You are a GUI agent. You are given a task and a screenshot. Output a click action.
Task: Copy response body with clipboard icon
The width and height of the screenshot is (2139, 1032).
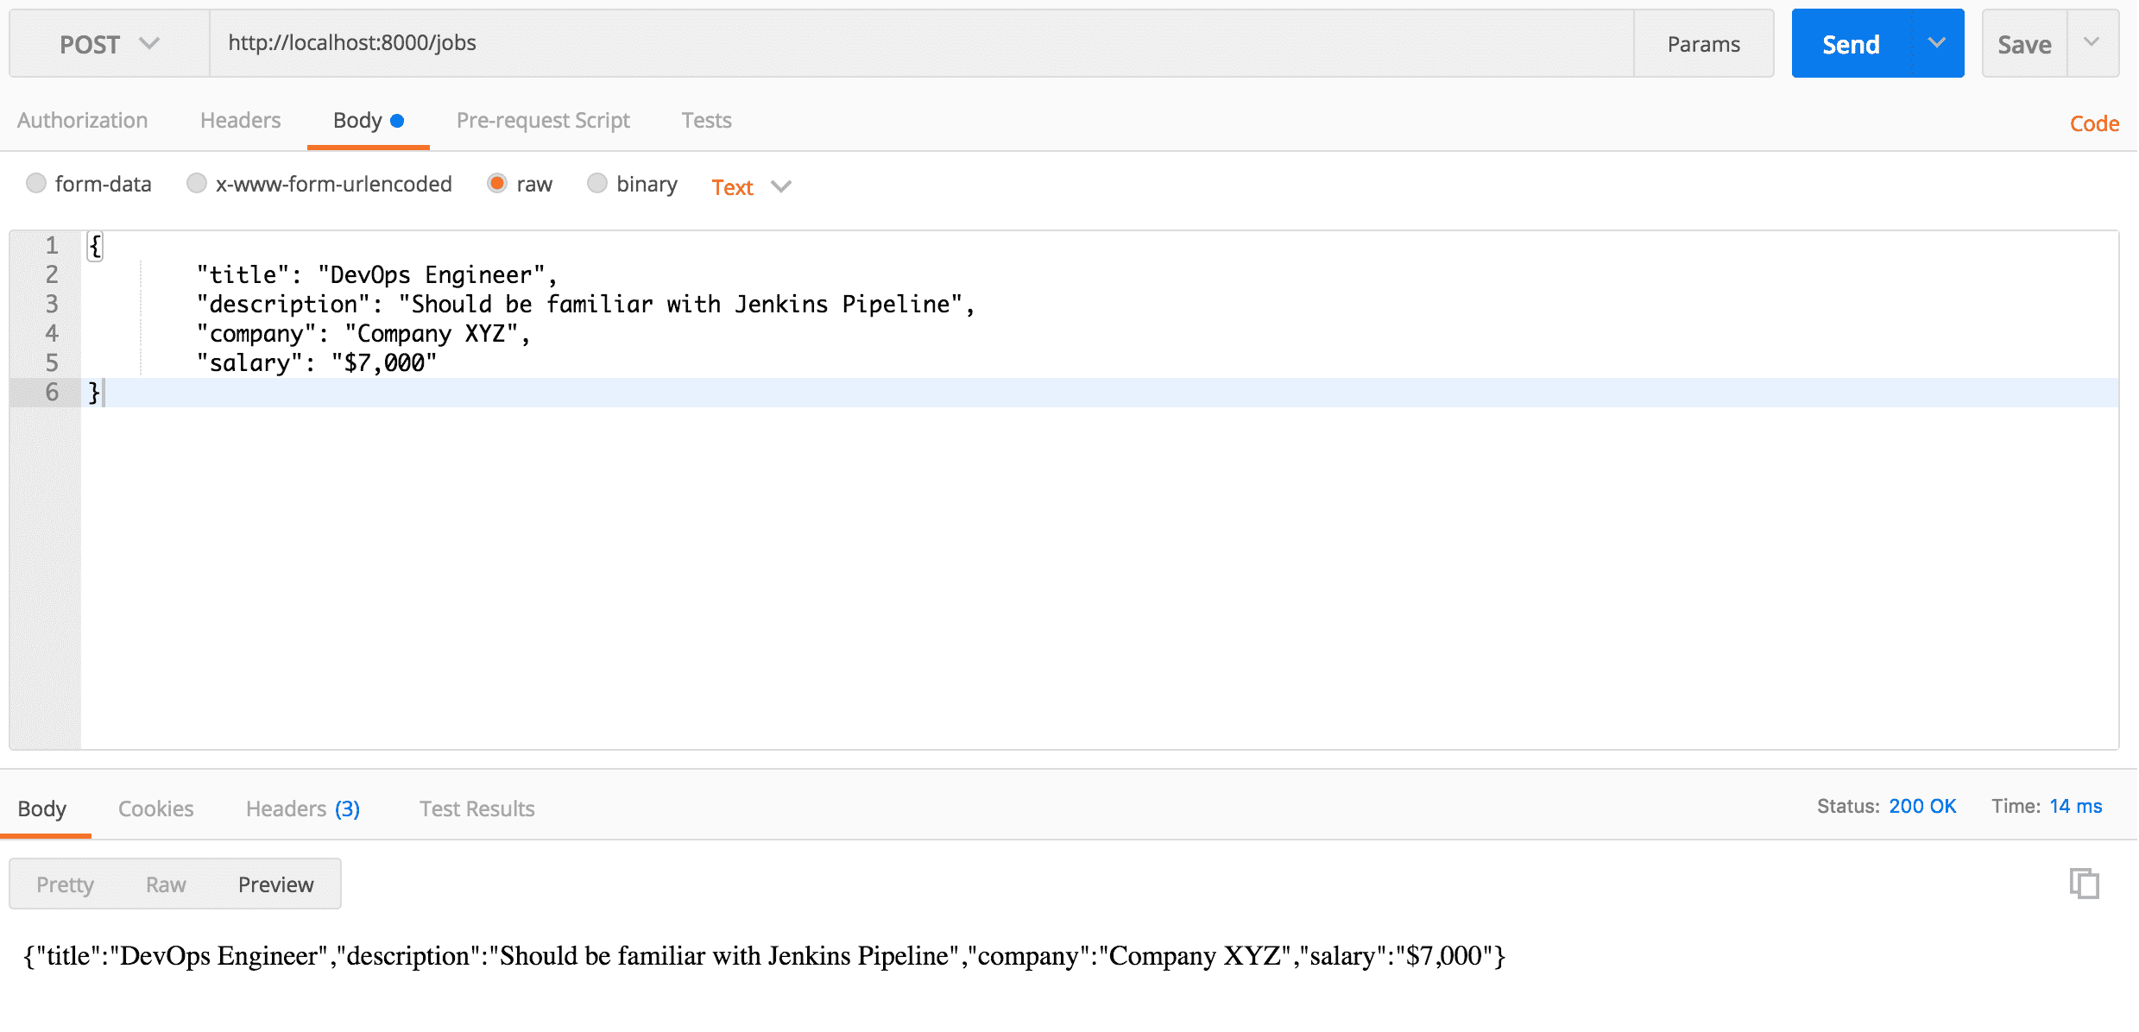2084,884
